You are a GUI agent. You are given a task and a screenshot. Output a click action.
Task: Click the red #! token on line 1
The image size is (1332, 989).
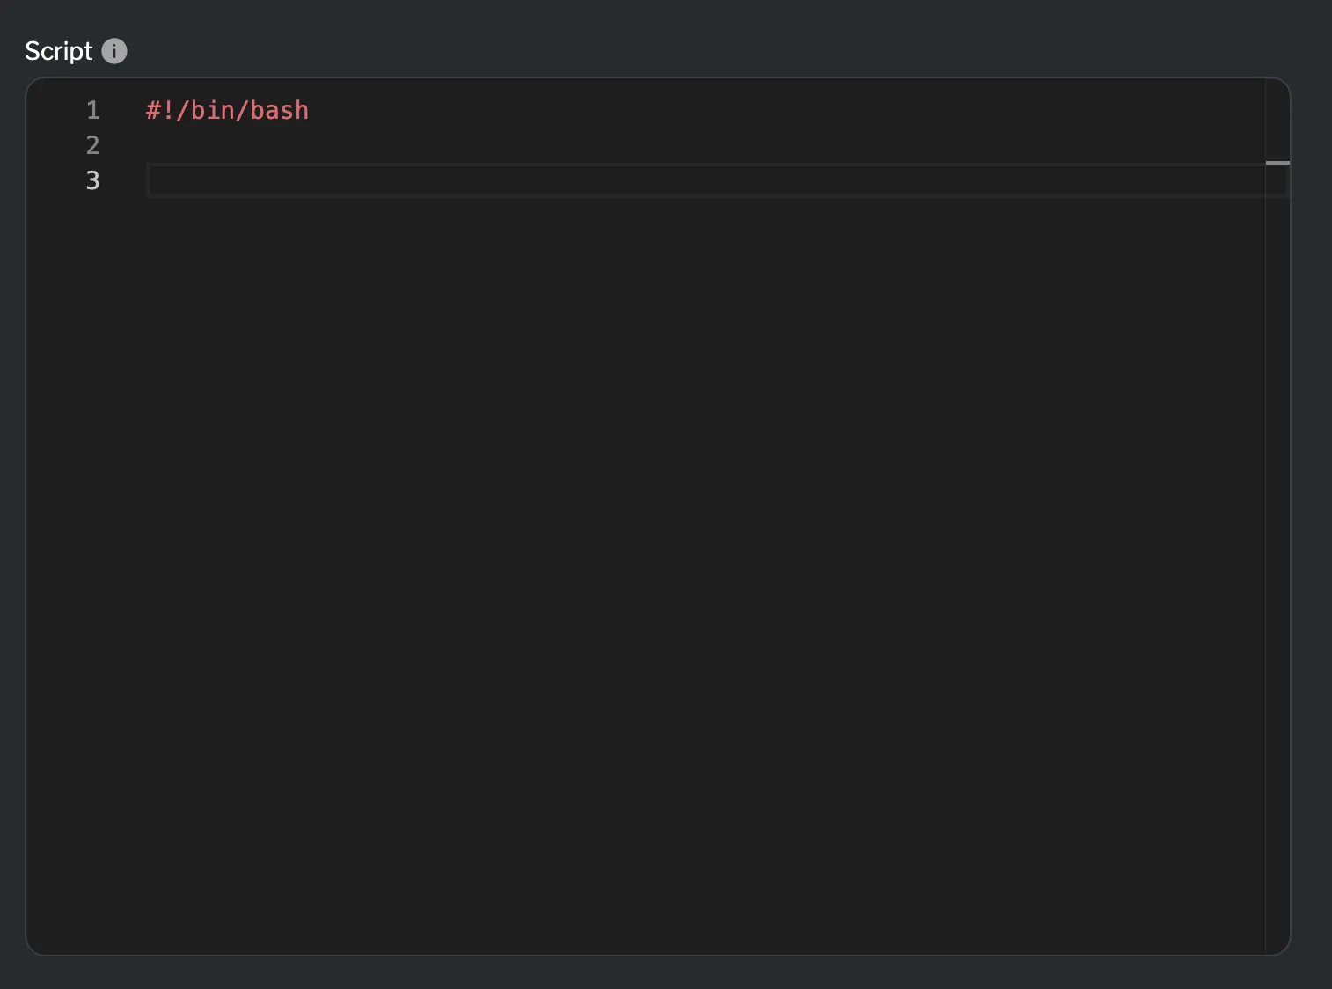[158, 110]
